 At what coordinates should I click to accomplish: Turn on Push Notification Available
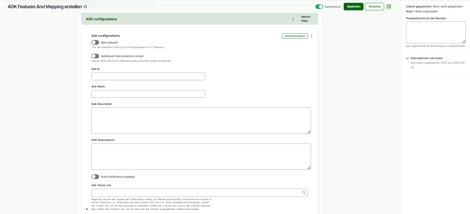click(95, 177)
